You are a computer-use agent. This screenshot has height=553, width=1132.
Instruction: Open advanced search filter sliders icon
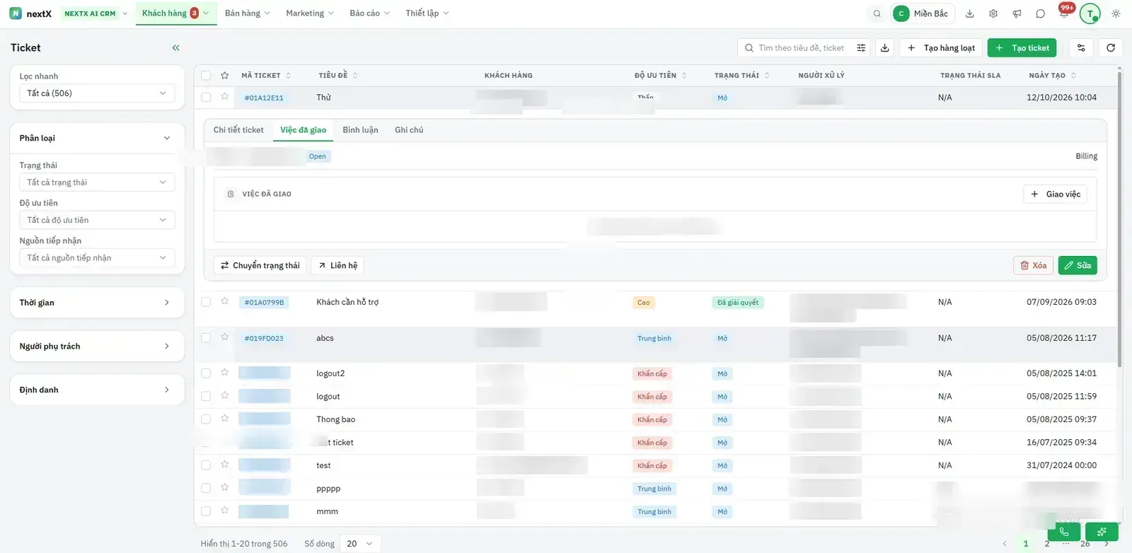coord(861,48)
